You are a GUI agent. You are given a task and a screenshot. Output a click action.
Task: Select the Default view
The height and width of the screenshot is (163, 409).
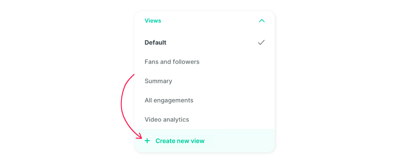point(204,43)
